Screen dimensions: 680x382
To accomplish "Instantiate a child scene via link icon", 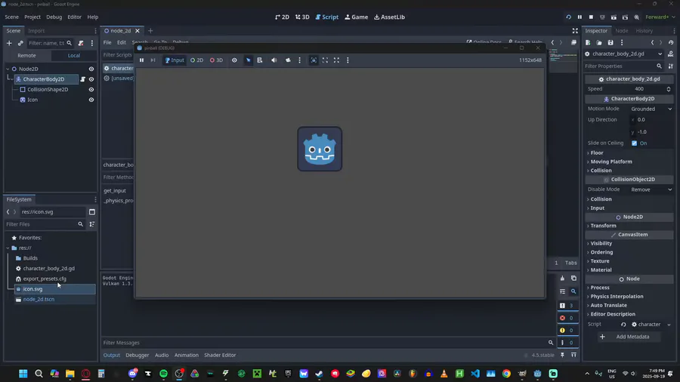I will (x=20, y=43).
